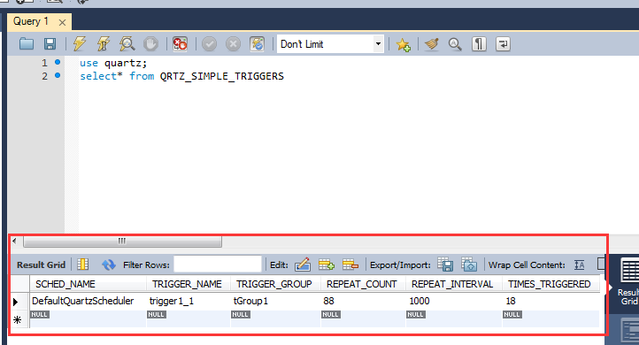This screenshot has width=639, height=345.
Task: Click the line 2 statement marker dot
Action: [x=58, y=75]
